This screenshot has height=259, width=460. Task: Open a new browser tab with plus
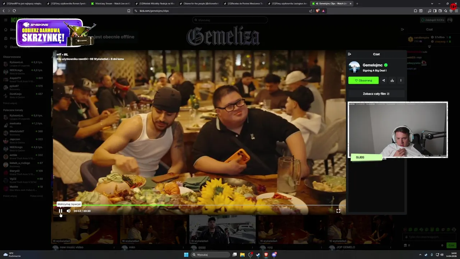(357, 4)
